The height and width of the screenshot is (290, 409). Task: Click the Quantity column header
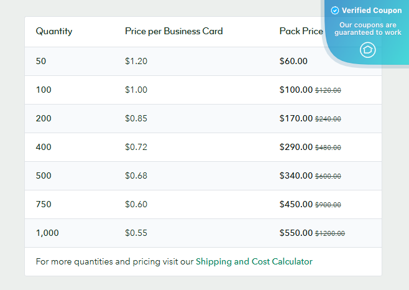coord(54,31)
